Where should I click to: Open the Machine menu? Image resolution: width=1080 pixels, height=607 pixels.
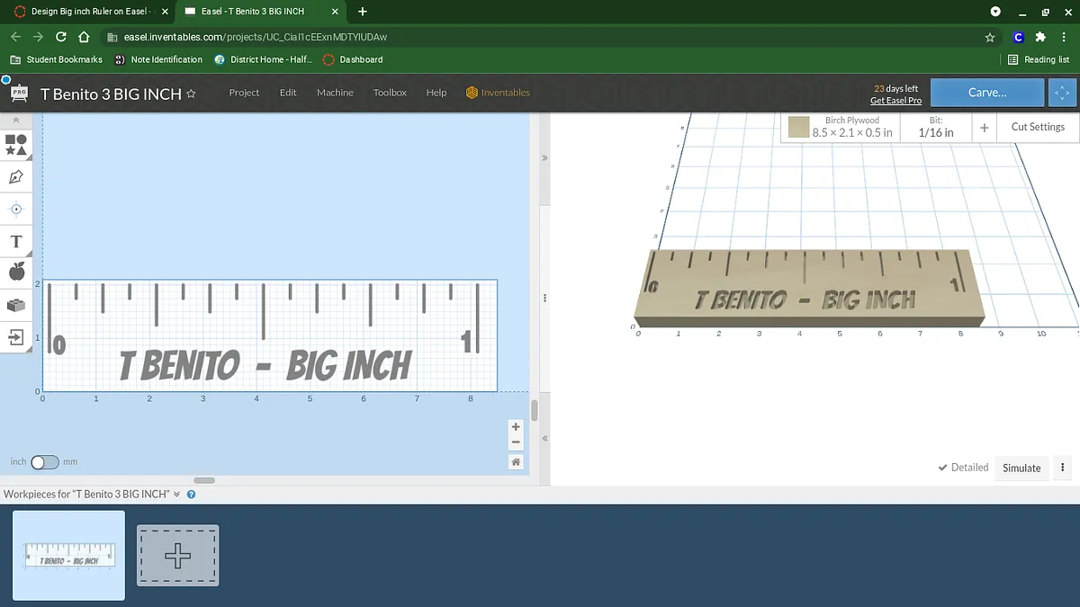[335, 93]
